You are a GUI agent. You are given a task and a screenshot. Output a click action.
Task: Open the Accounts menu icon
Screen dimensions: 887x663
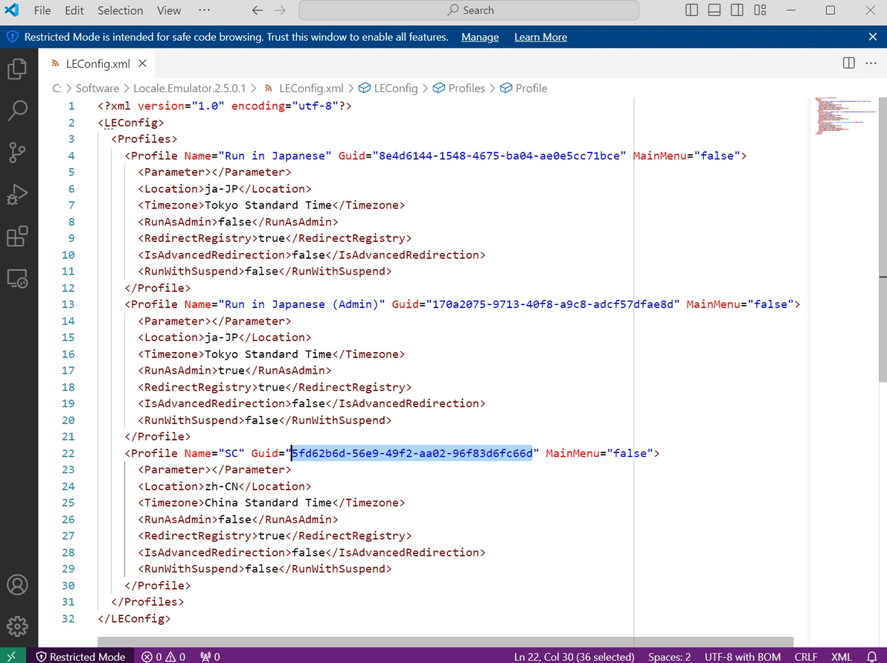(x=17, y=585)
